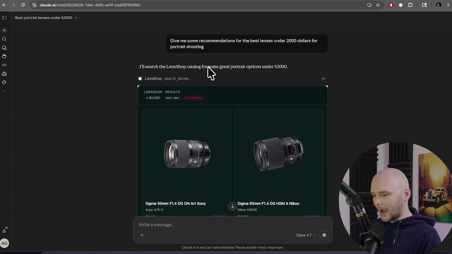Open chat title dropdown Best portrait lenses
The height and width of the screenshot is (254, 452).
tap(46, 18)
